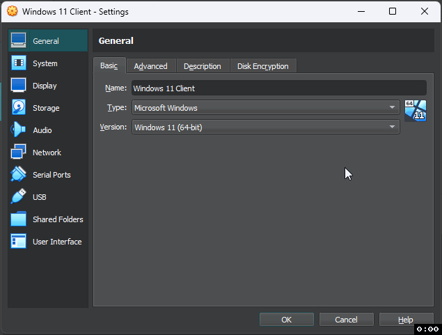Switch to the Basic tab
The width and height of the screenshot is (442, 335).
109,65
